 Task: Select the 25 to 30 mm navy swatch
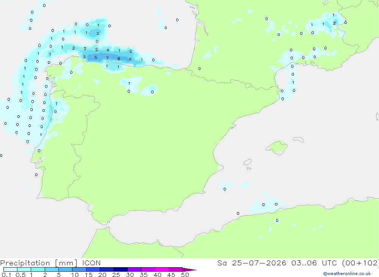[x=121, y=269]
